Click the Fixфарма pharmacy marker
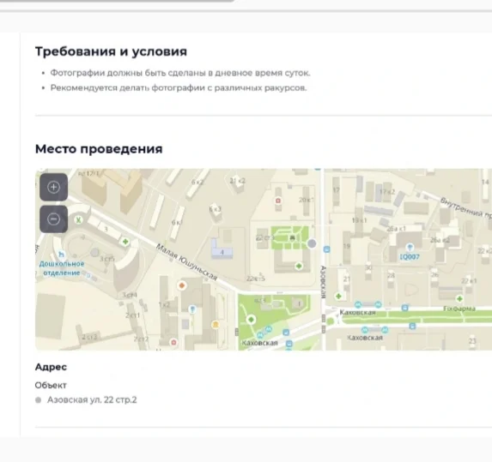Screen dimensions: 492x462 [459, 298]
